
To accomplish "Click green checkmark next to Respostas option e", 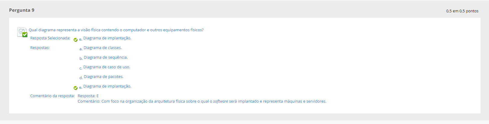I will tap(75, 88).
